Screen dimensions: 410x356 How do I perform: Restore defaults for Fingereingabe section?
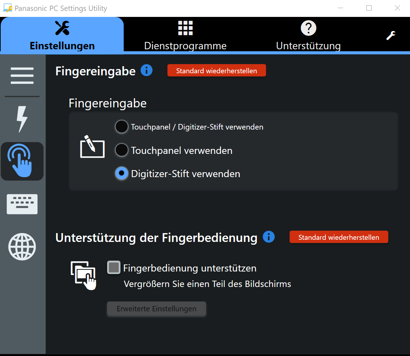(216, 70)
